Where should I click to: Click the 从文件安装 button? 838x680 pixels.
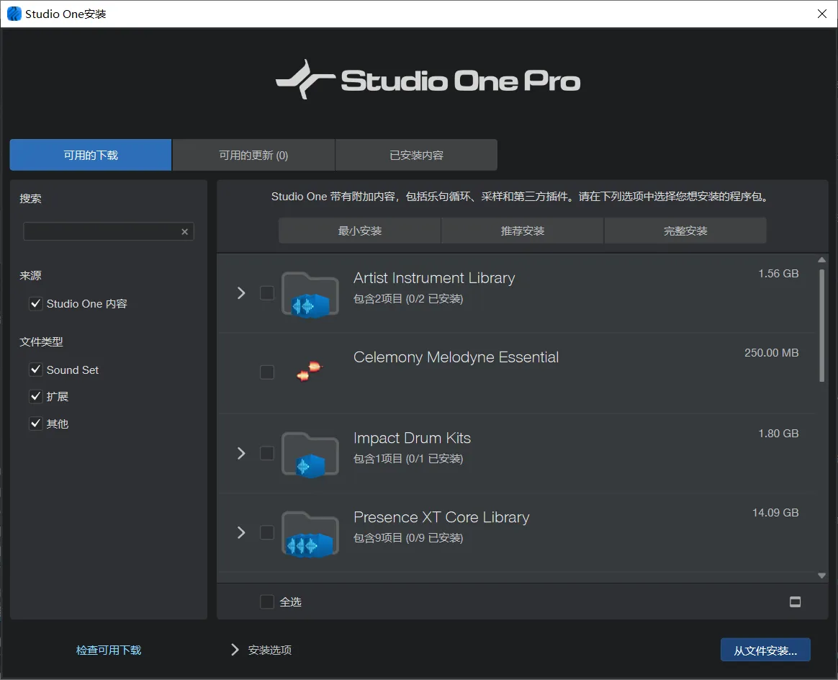coord(765,650)
